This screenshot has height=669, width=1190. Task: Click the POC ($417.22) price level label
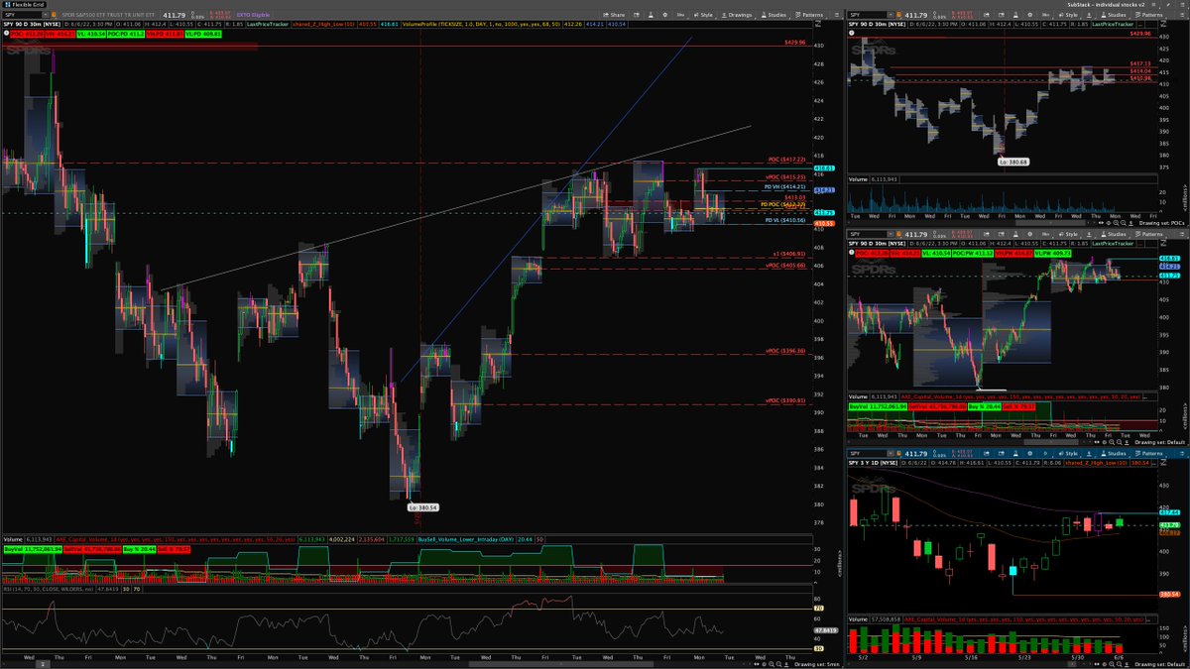785,160
